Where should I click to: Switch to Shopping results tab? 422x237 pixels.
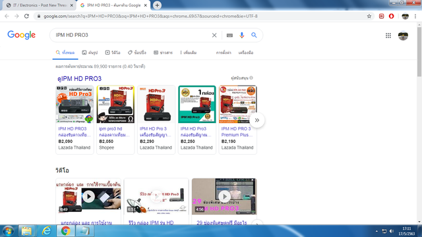click(137, 53)
